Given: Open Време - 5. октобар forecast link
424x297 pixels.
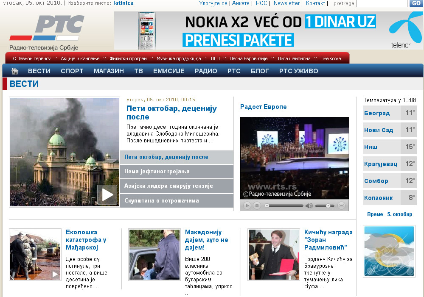Looking at the screenshot, I should coord(390,214).
